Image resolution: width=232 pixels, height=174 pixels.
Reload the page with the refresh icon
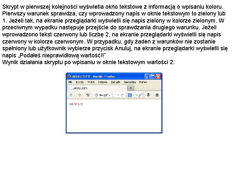pos(122,95)
